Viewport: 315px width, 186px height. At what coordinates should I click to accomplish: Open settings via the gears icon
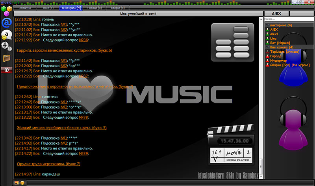coord(6,46)
